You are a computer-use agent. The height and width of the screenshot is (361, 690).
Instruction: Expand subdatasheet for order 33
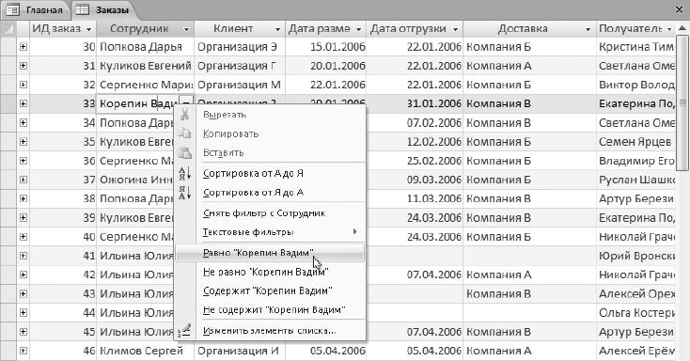[x=24, y=103]
